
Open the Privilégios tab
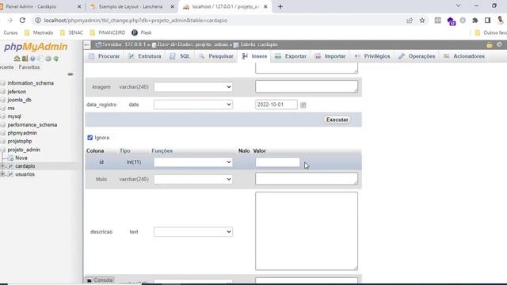click(x=372, y=56)
